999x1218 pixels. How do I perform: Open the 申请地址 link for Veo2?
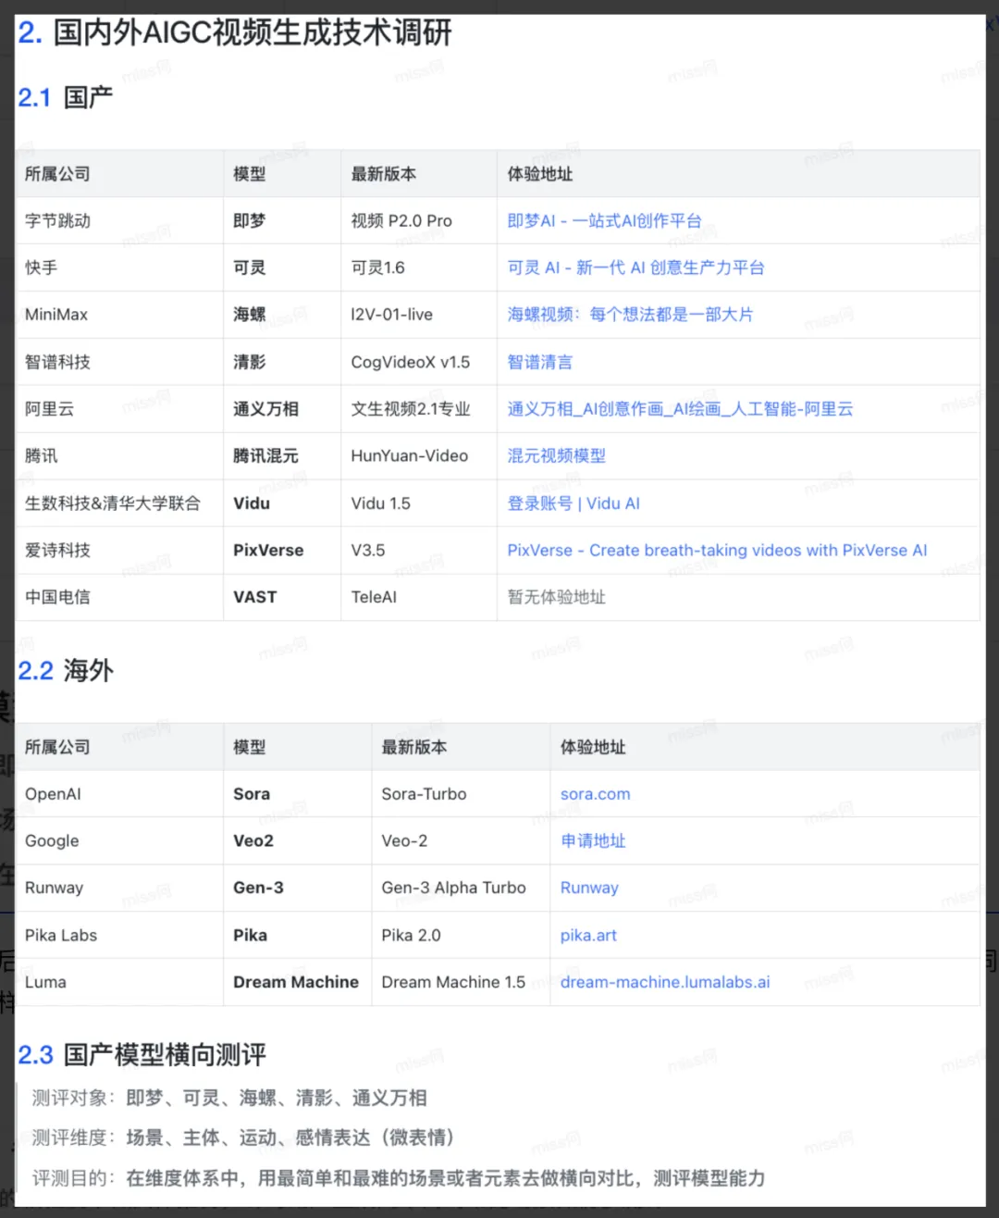pyautogui.click(x=593, y=840)
